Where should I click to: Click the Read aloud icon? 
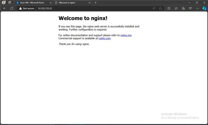[x=154, y=8]
